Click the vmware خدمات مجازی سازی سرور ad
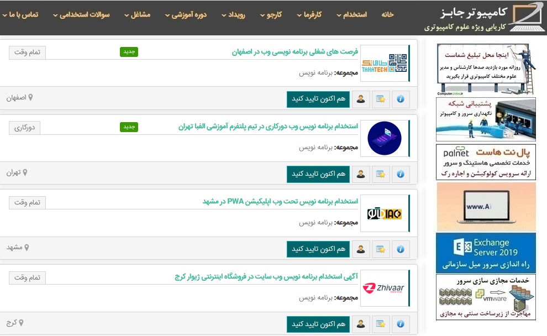Image resolution: width=547 pixels, height=336 pixels. [x=486, y=297]
